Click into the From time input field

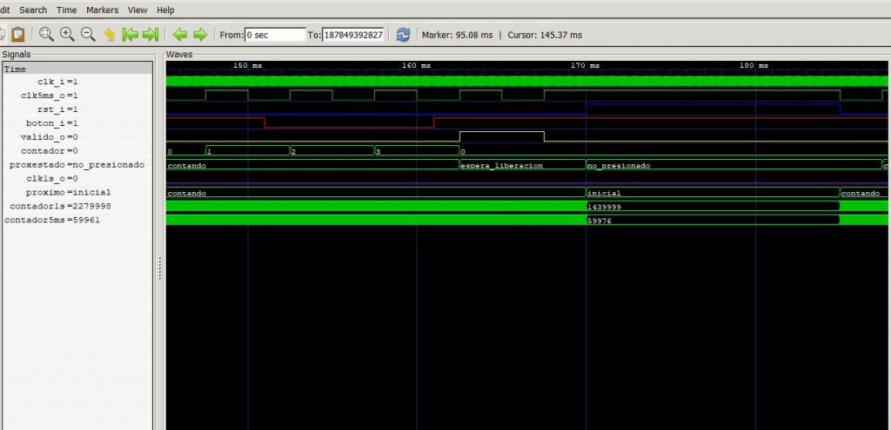coord(275,35)
